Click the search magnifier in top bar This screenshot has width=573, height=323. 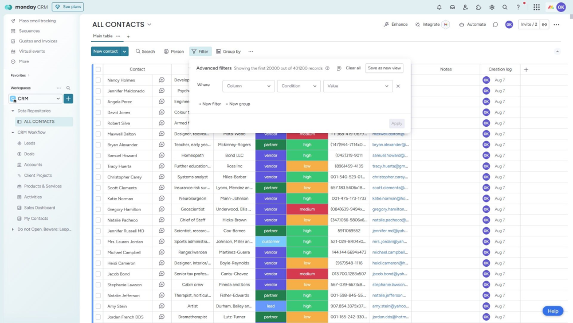pos(505,7)
